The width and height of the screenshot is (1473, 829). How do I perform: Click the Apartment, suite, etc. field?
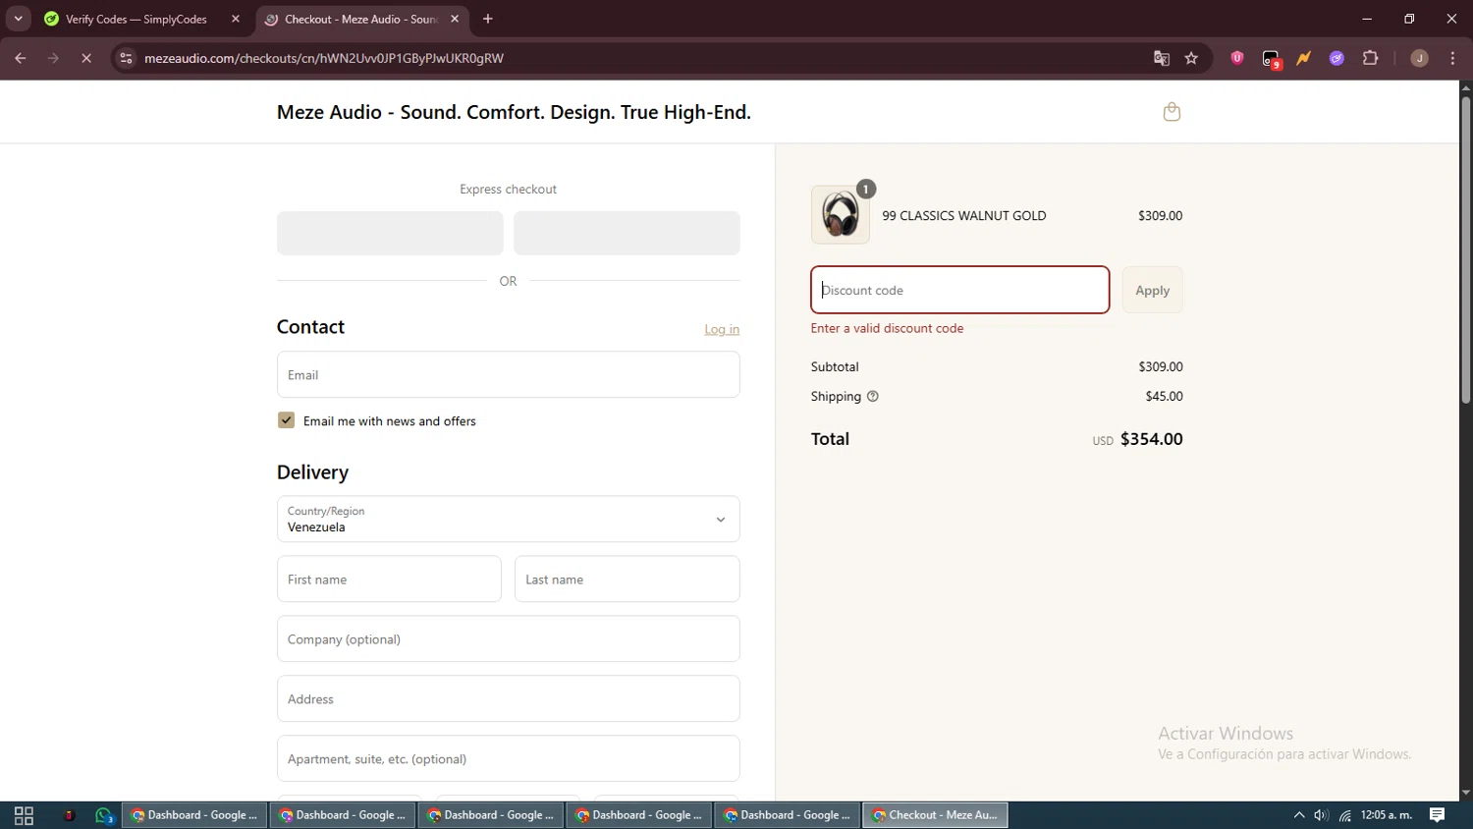pos(508,758)
